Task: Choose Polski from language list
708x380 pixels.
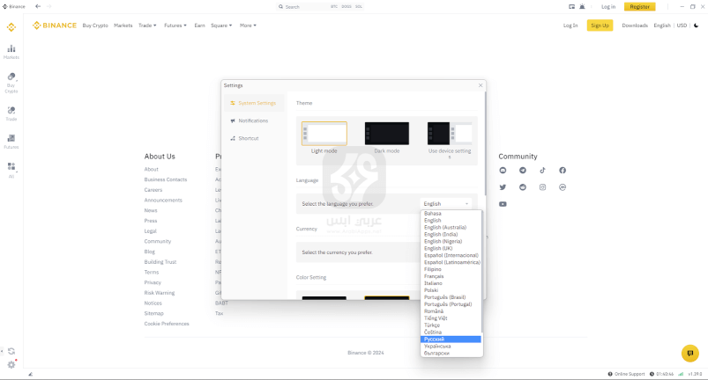Action: click(451, 290)
